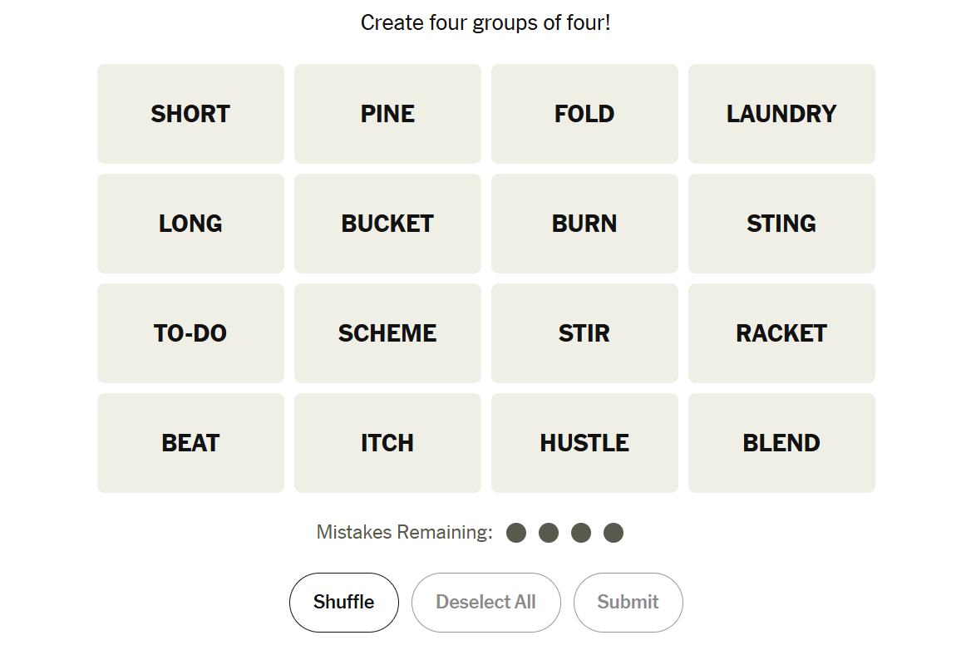Select the SHORT word tile

[190, 114]
